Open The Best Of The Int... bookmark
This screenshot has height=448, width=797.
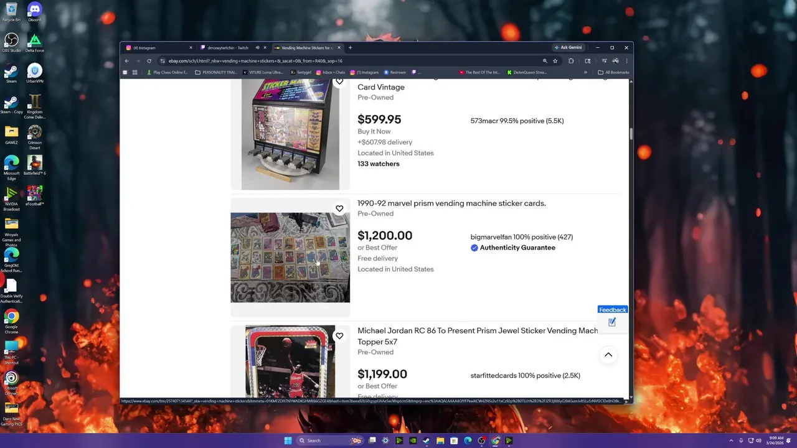tap(479, 72)
